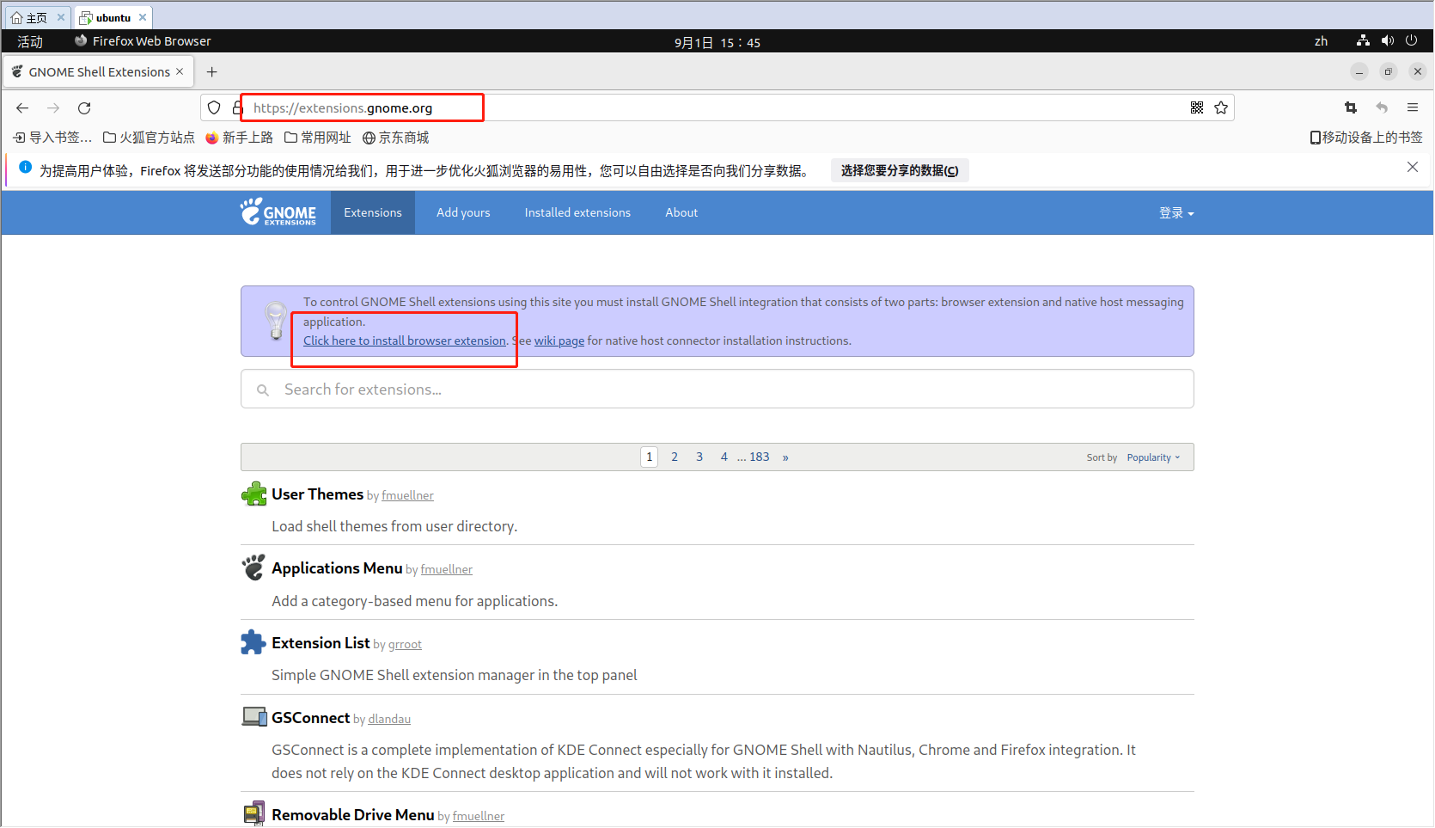1435x828 pixels.
Task: Open the User Themes extension title
Action: [x=318, y=494]
